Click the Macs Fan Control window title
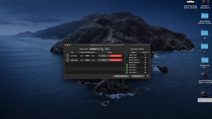212x119 pixels. click(107, 45)
